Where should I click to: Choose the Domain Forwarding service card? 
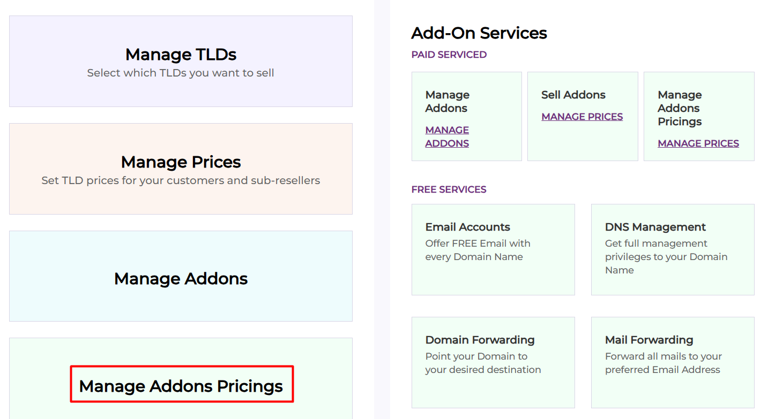493,362
